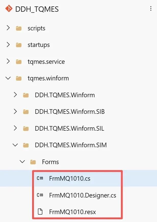
Task: Click the Forms folder icon
Action: (x=33, y=162)
